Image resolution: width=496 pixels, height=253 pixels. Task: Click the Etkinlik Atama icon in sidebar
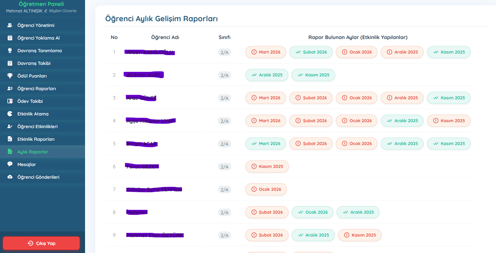point(10,114)
